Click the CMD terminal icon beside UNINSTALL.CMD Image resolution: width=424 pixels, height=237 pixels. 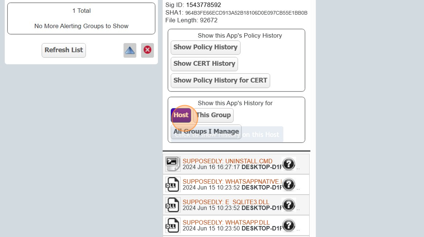click(x=172, y=164)
